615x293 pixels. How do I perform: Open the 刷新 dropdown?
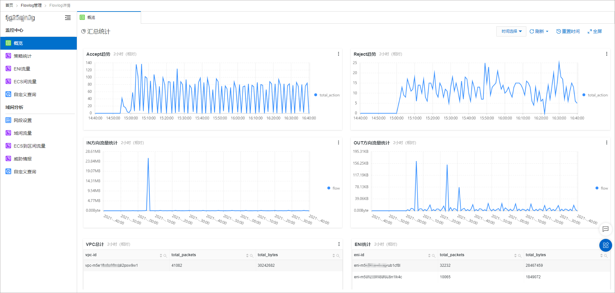point(539,31)
